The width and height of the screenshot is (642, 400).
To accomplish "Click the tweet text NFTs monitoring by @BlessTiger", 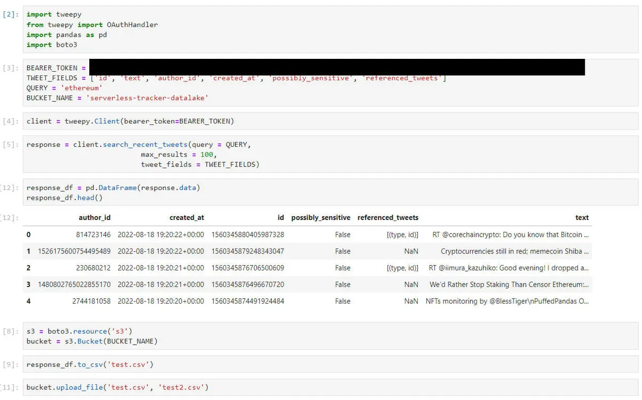I will tap(507, 301).
